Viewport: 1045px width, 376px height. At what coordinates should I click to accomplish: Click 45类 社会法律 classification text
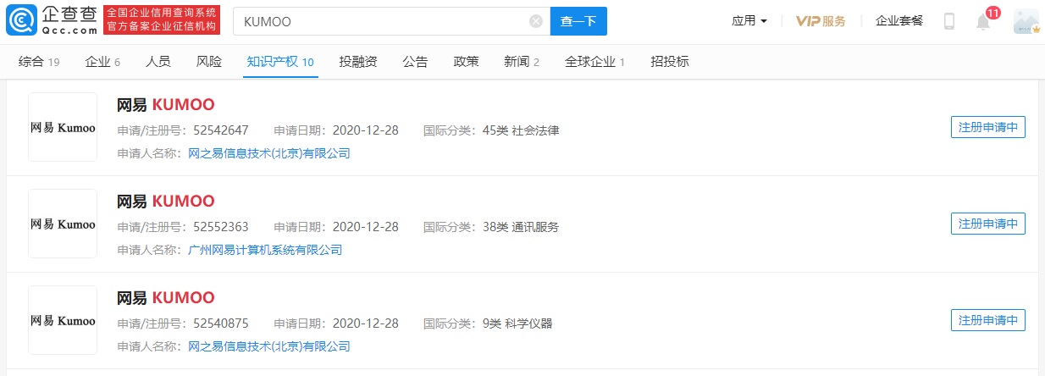pos(521,130)
